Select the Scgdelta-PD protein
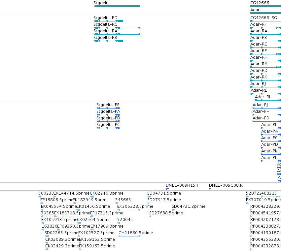 tap(108, 118)
